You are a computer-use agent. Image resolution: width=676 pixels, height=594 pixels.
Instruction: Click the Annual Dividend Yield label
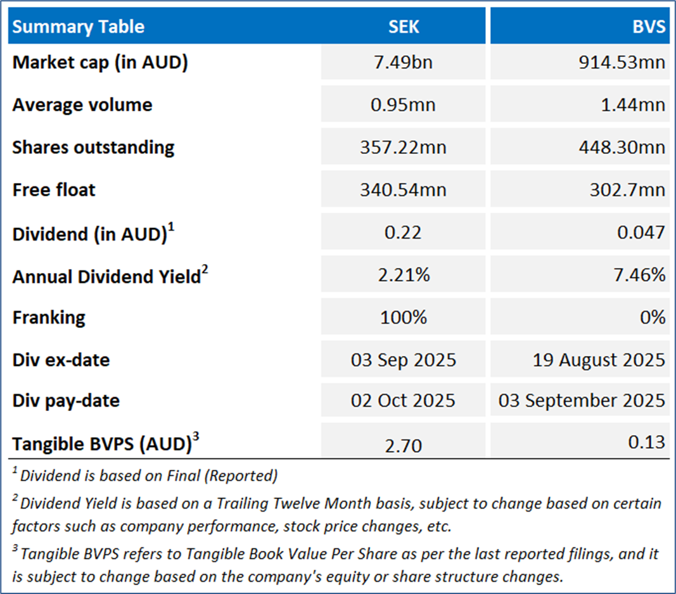[106, 276]
